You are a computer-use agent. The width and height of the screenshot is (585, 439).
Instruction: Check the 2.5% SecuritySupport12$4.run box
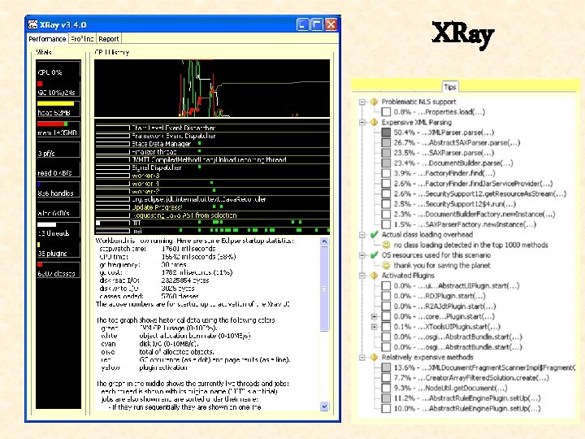(x=386, y=204)
